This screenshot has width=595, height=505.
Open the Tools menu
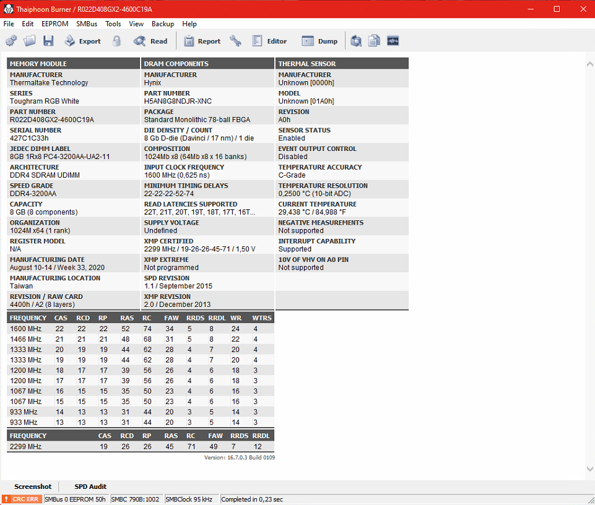coord(113,24)
